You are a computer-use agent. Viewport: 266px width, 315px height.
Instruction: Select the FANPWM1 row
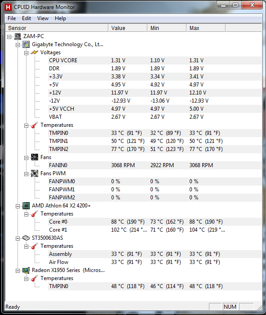pos(155,190)
